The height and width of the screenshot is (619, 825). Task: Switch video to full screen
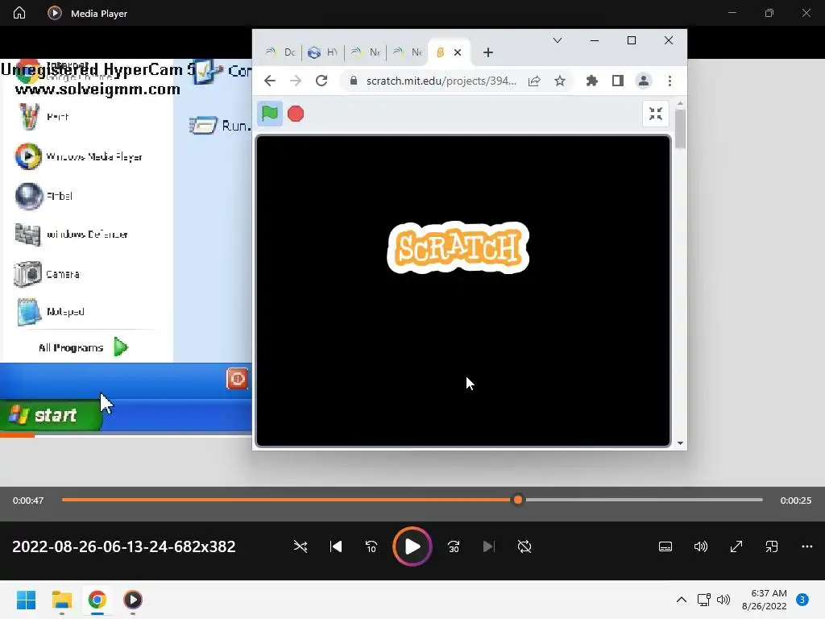[736, 546]
